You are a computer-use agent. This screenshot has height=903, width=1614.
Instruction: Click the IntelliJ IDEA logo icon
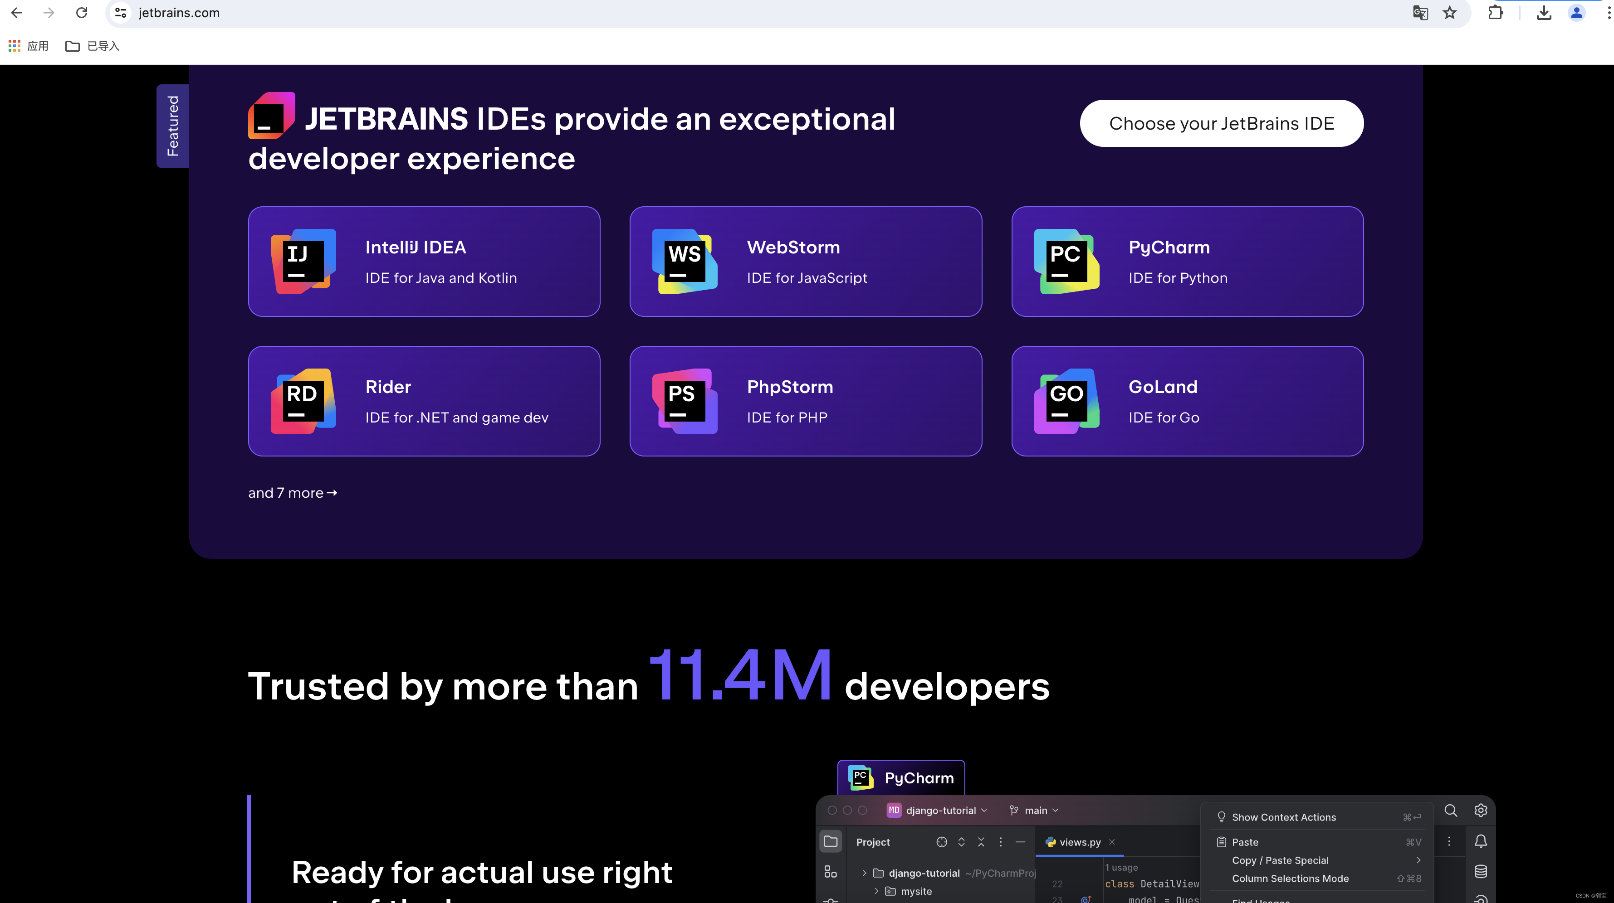click(x=303, y=261)
